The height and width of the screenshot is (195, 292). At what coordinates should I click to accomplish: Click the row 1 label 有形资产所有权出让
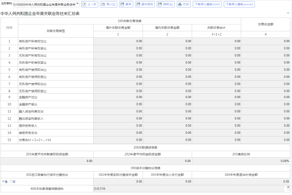[x=33, y=41]
